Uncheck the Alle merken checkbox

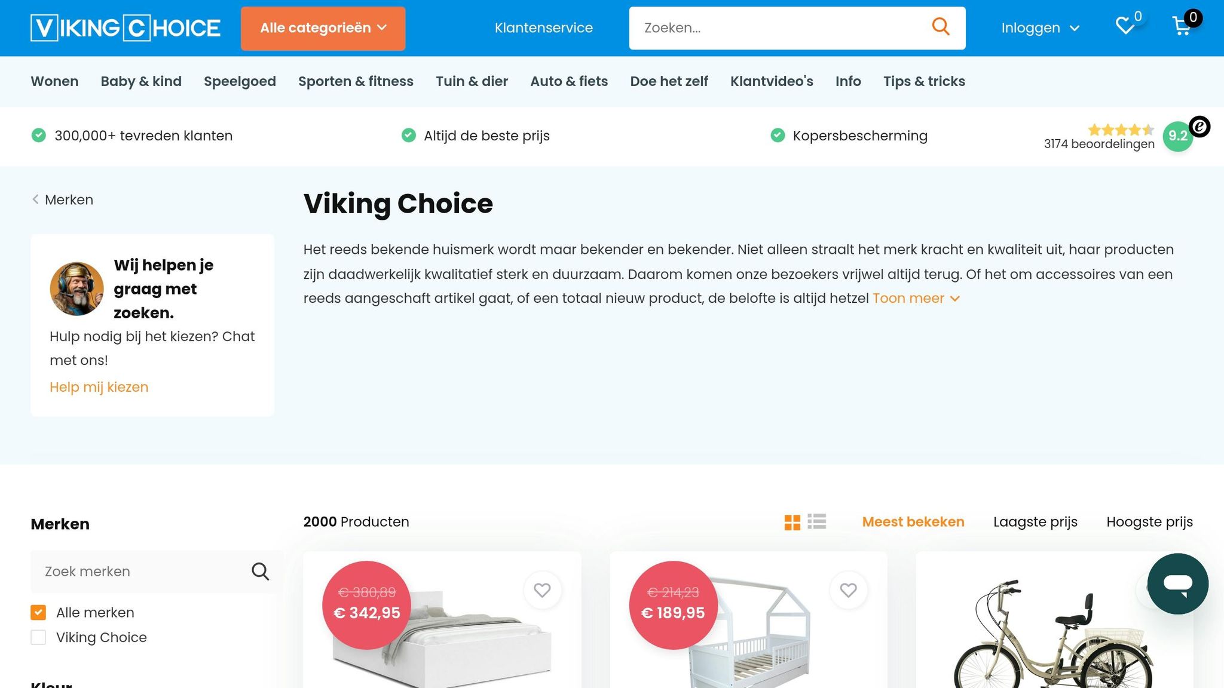click(38, 612)
